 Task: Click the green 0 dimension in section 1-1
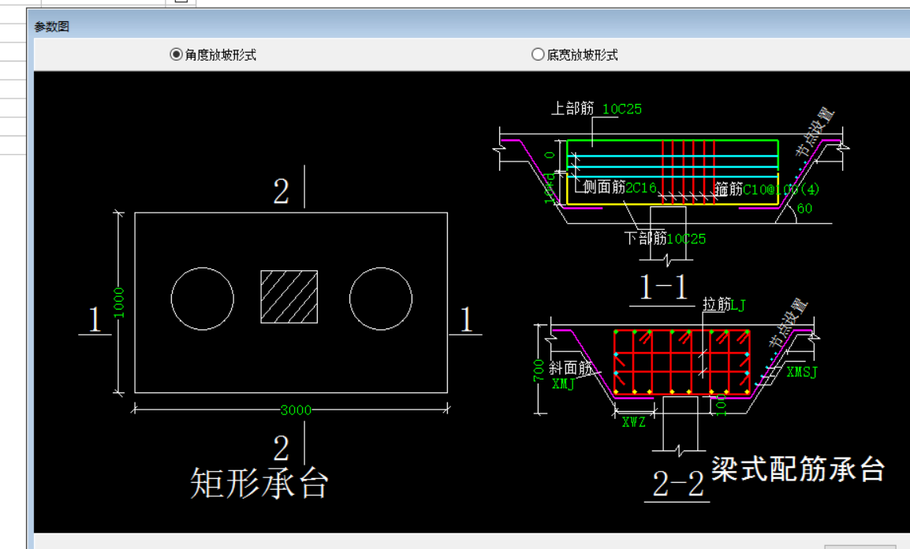[550, 155]
